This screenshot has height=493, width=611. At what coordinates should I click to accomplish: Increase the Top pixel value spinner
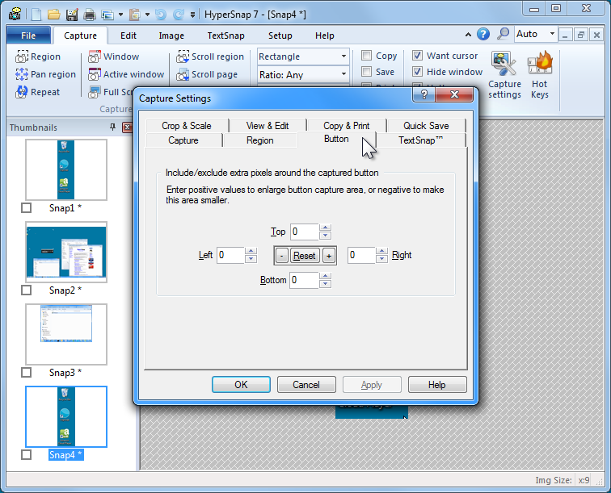(325, 228)
